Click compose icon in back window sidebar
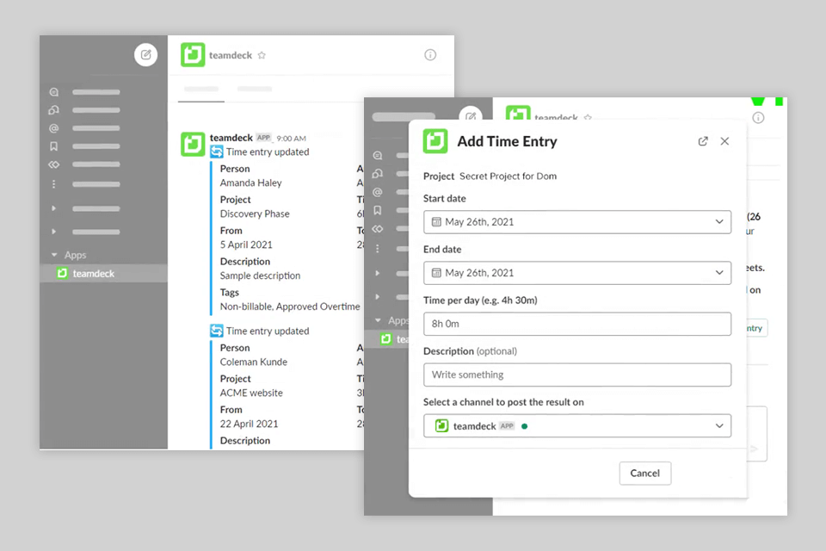This screenshot has width=826, height=551. pyautogui.click(x=146, y=54)
